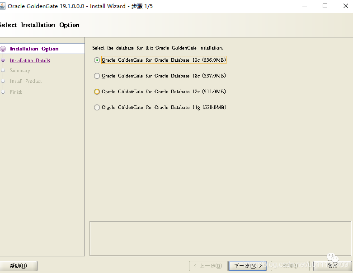Maximize the Install Wizard window

tap(325, 6)
